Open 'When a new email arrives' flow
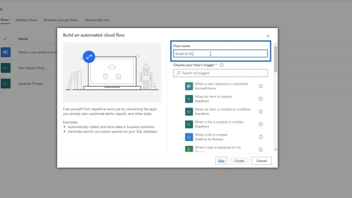 point(37,52)
